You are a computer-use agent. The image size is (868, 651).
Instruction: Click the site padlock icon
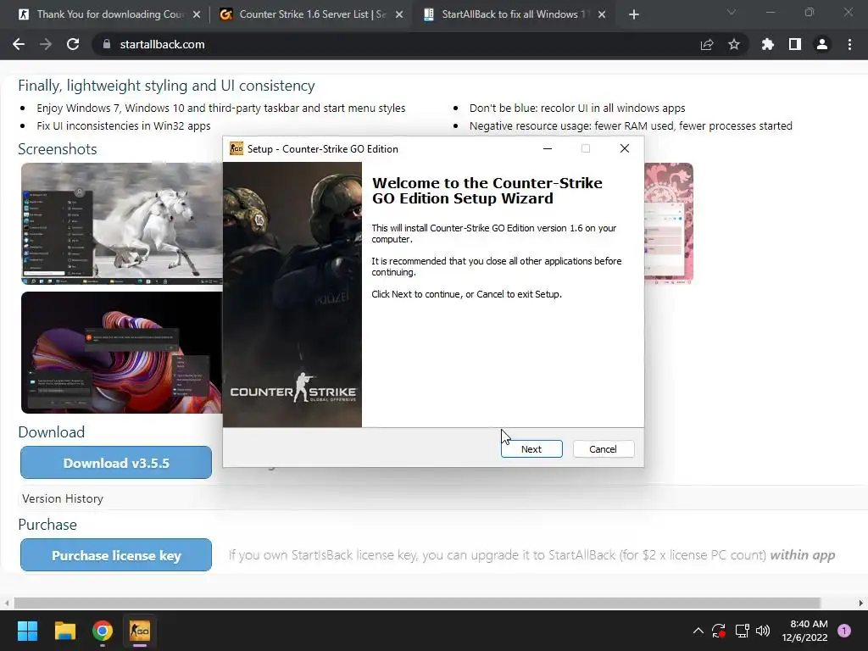[x=107, y=44]
